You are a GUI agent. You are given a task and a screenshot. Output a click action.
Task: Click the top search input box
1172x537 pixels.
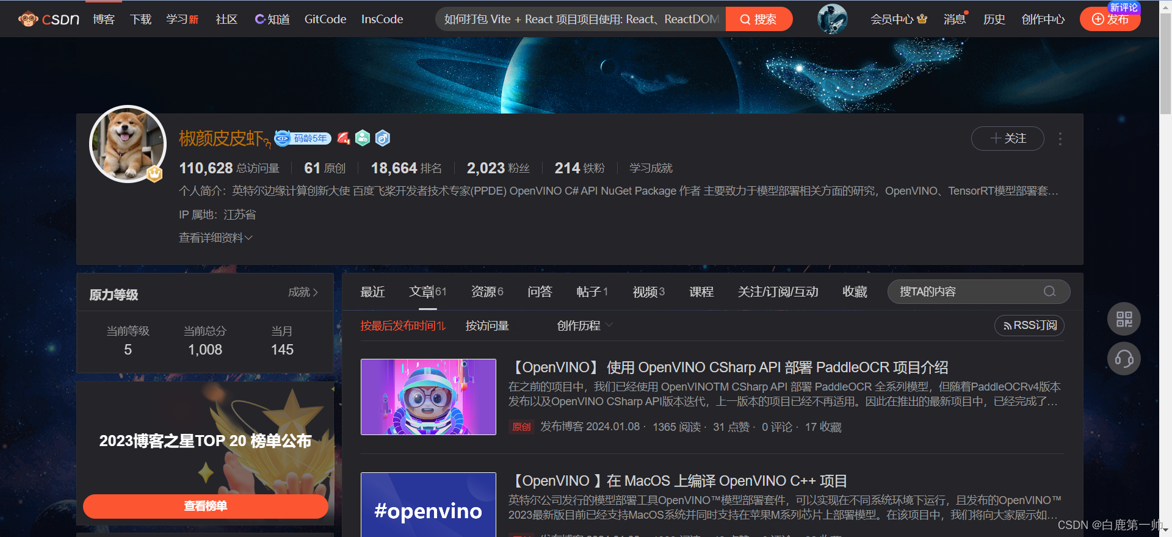tap(581, 19)
